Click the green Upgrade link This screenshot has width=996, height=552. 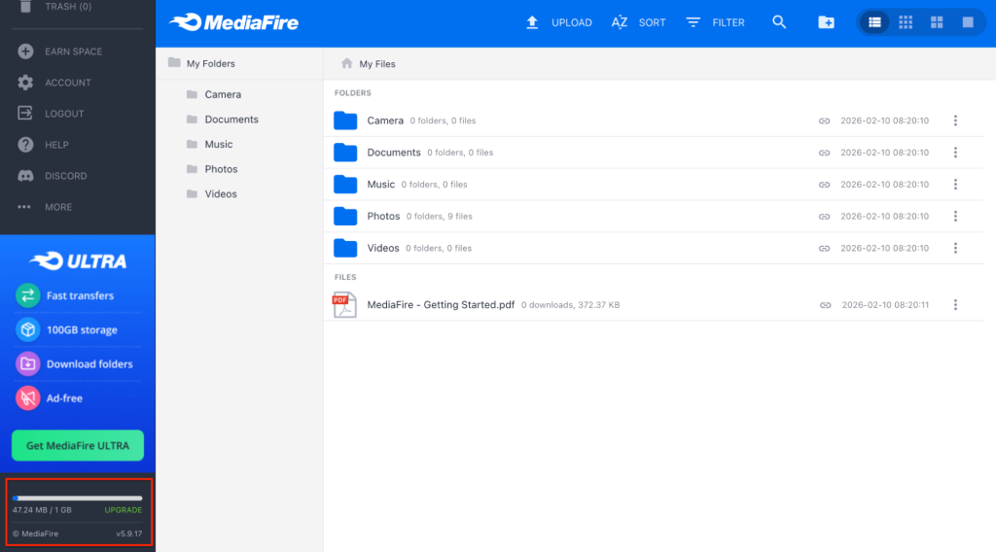tap(124, 510)
